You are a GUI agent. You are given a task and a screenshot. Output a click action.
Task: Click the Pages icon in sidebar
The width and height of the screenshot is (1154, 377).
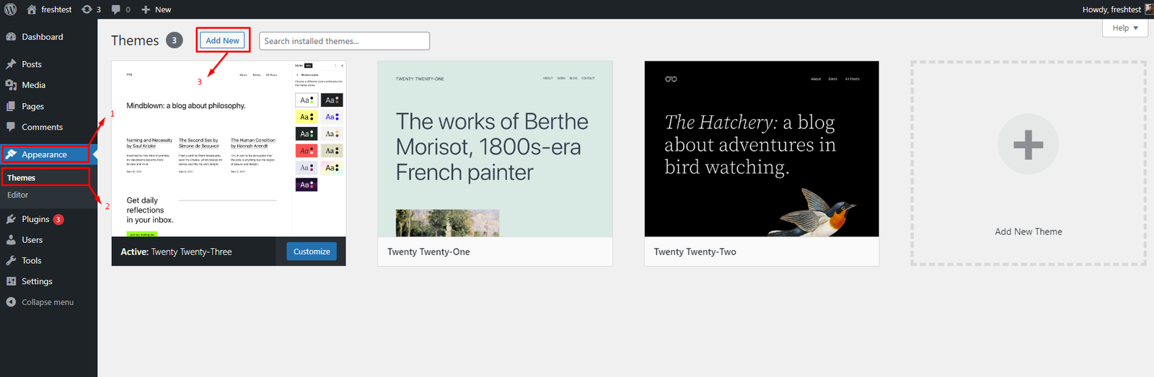pyautogui.click(x=11, y=106)
